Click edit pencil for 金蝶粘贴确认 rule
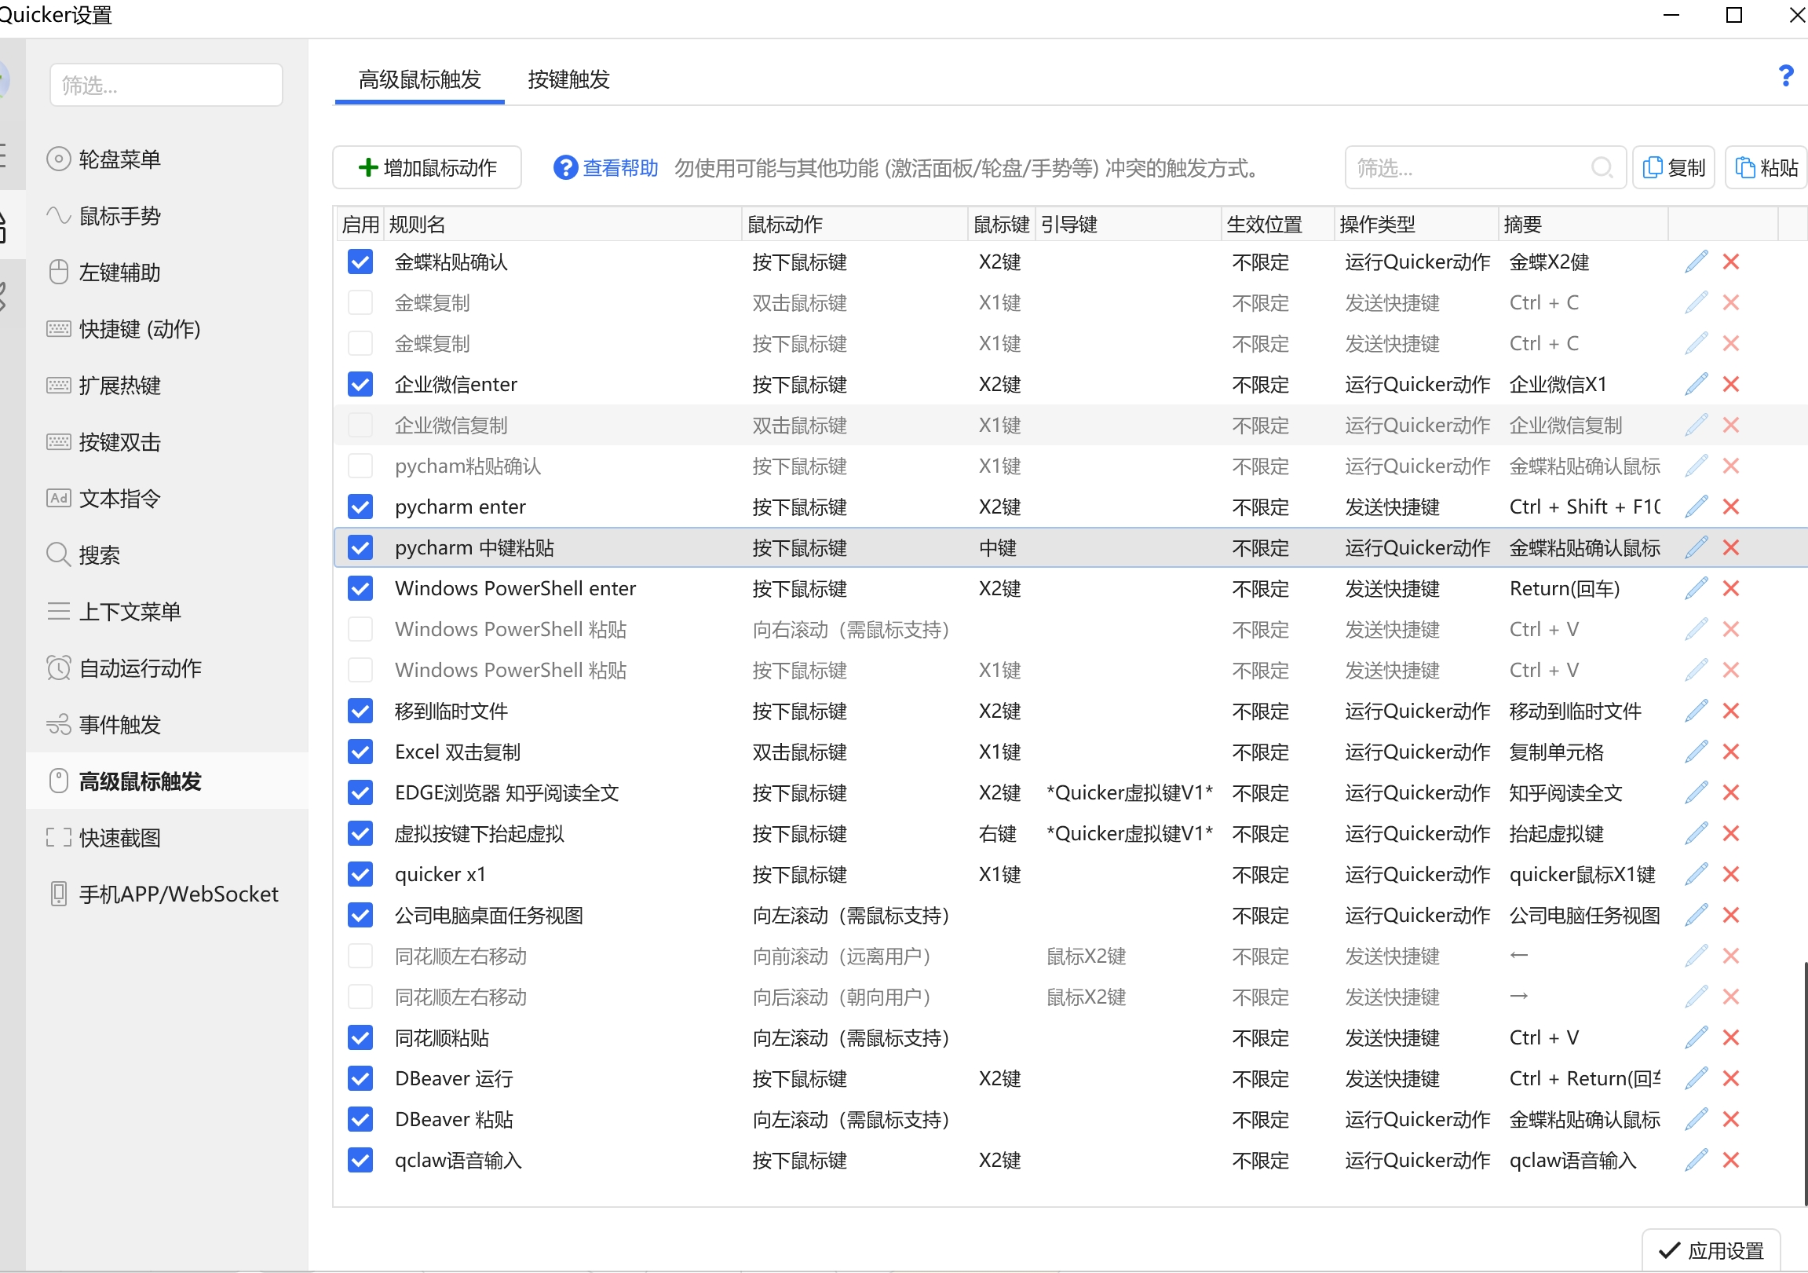Screen dimensions: 1808x1273 [x=1696, y=262]
